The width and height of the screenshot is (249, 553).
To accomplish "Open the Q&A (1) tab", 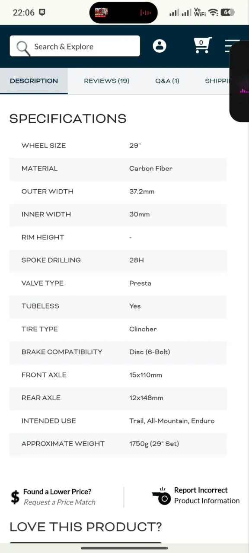I will pyautogui.click(x=167, y=81).
